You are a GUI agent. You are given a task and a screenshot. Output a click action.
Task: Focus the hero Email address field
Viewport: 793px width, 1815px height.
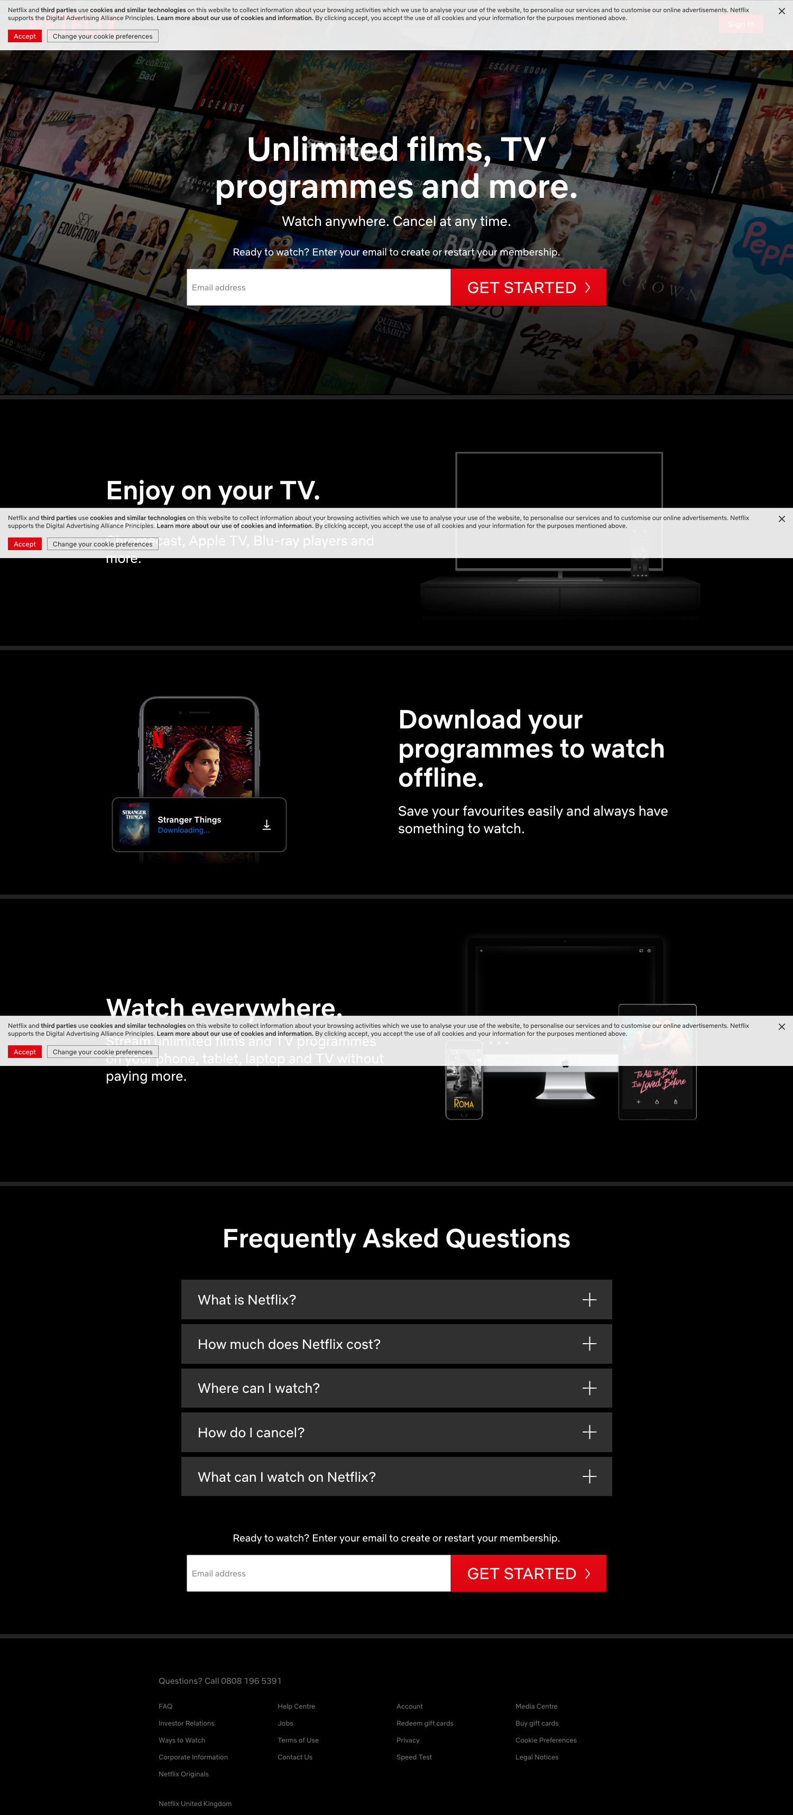coord(318,287)
